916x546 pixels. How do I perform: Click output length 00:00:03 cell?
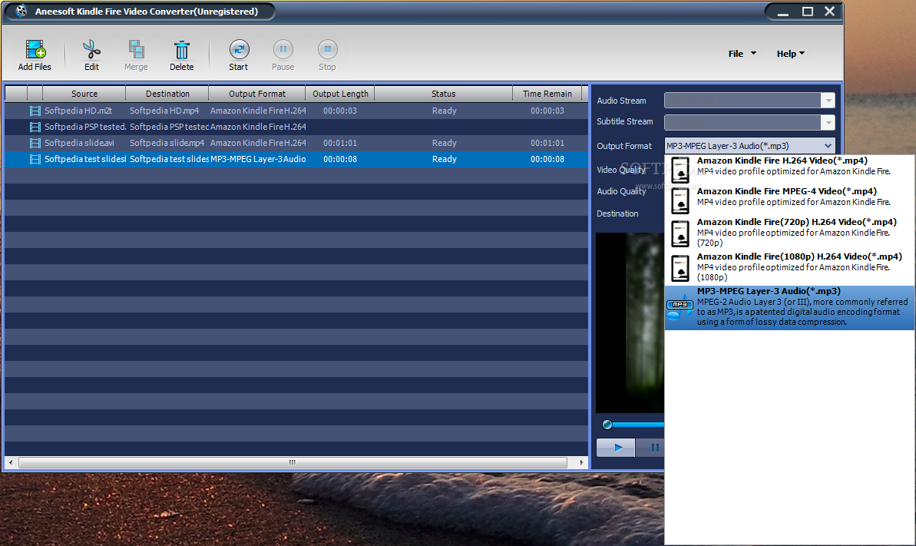[340, 111]
